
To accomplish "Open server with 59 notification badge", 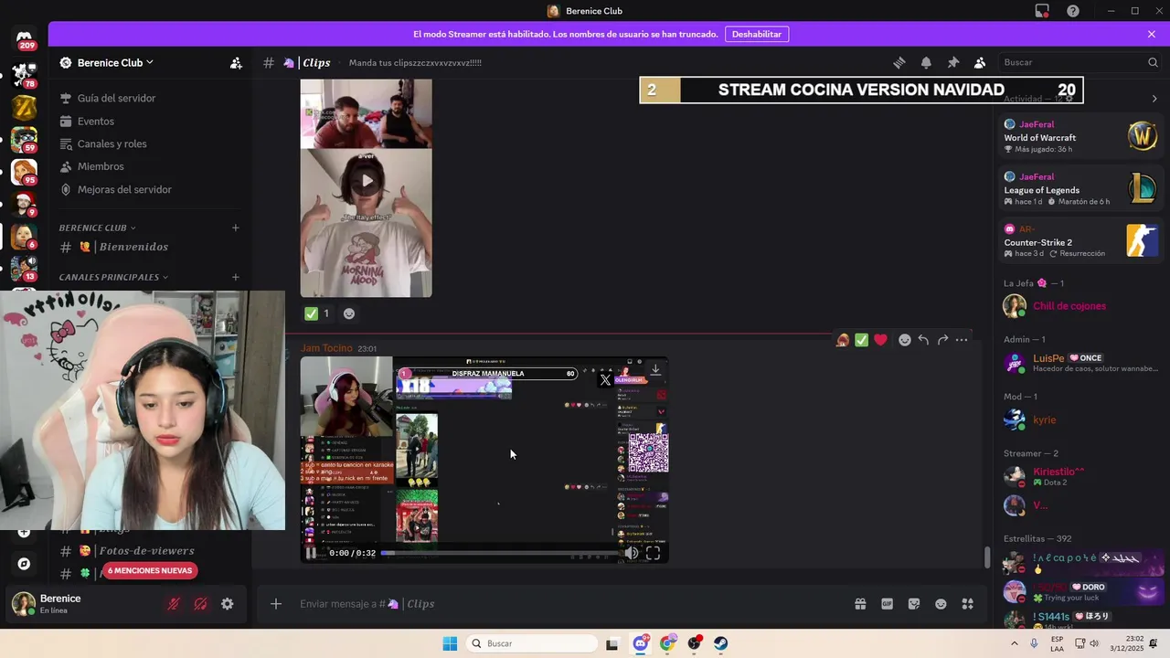I will point(24,140).
